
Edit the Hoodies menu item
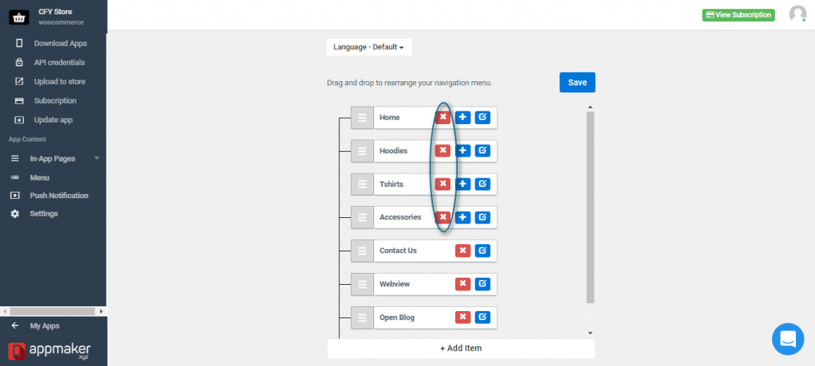coord(482,150)
